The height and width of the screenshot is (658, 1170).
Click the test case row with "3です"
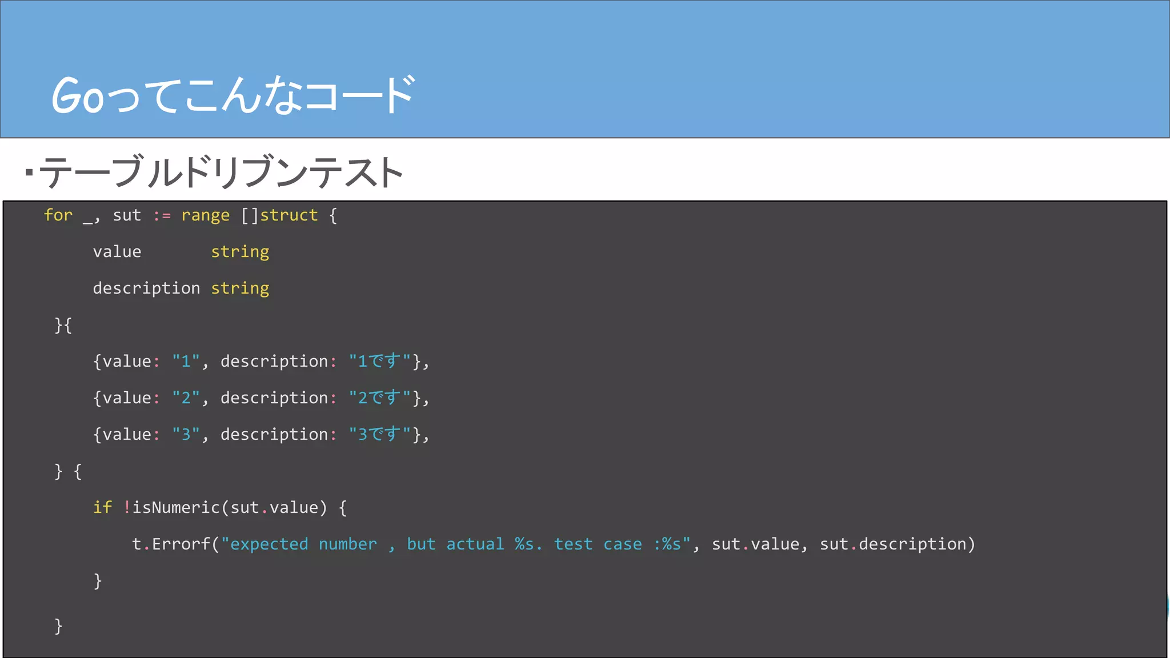pyautogui.click(x=261, y=435)
